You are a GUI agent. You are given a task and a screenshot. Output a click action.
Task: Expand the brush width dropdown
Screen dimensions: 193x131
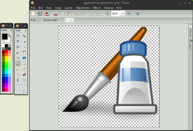(71, 20)
